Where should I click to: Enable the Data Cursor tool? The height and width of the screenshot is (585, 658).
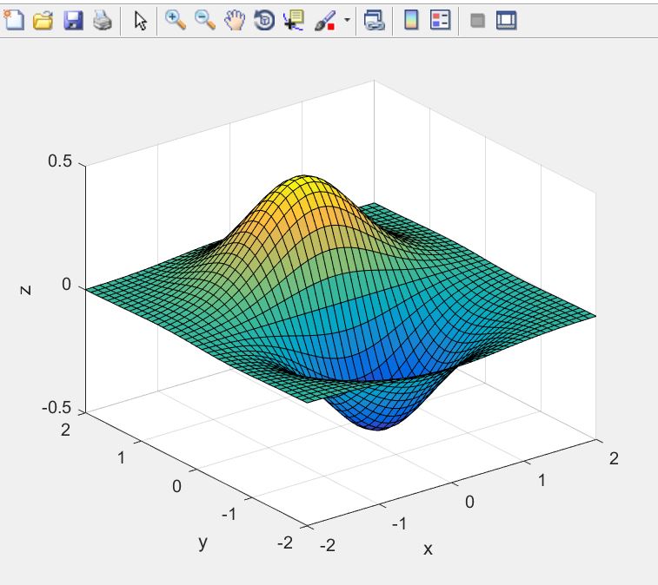(294, 20)
